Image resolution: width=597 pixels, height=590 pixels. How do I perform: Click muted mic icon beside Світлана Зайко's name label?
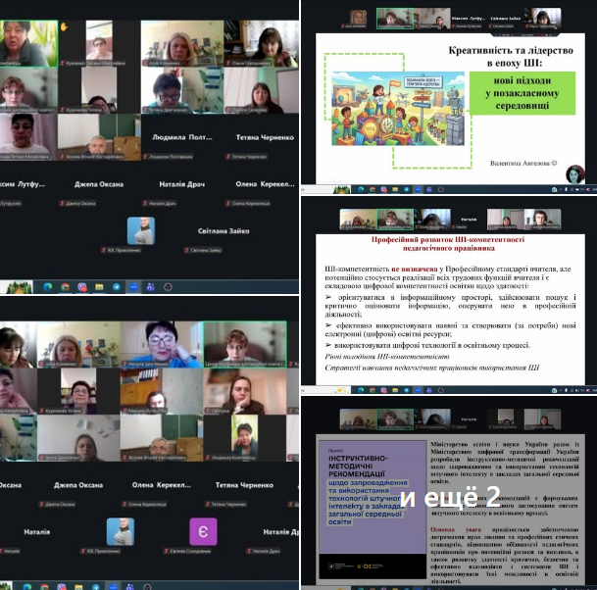pyautogui.click(x=185, y=252)
